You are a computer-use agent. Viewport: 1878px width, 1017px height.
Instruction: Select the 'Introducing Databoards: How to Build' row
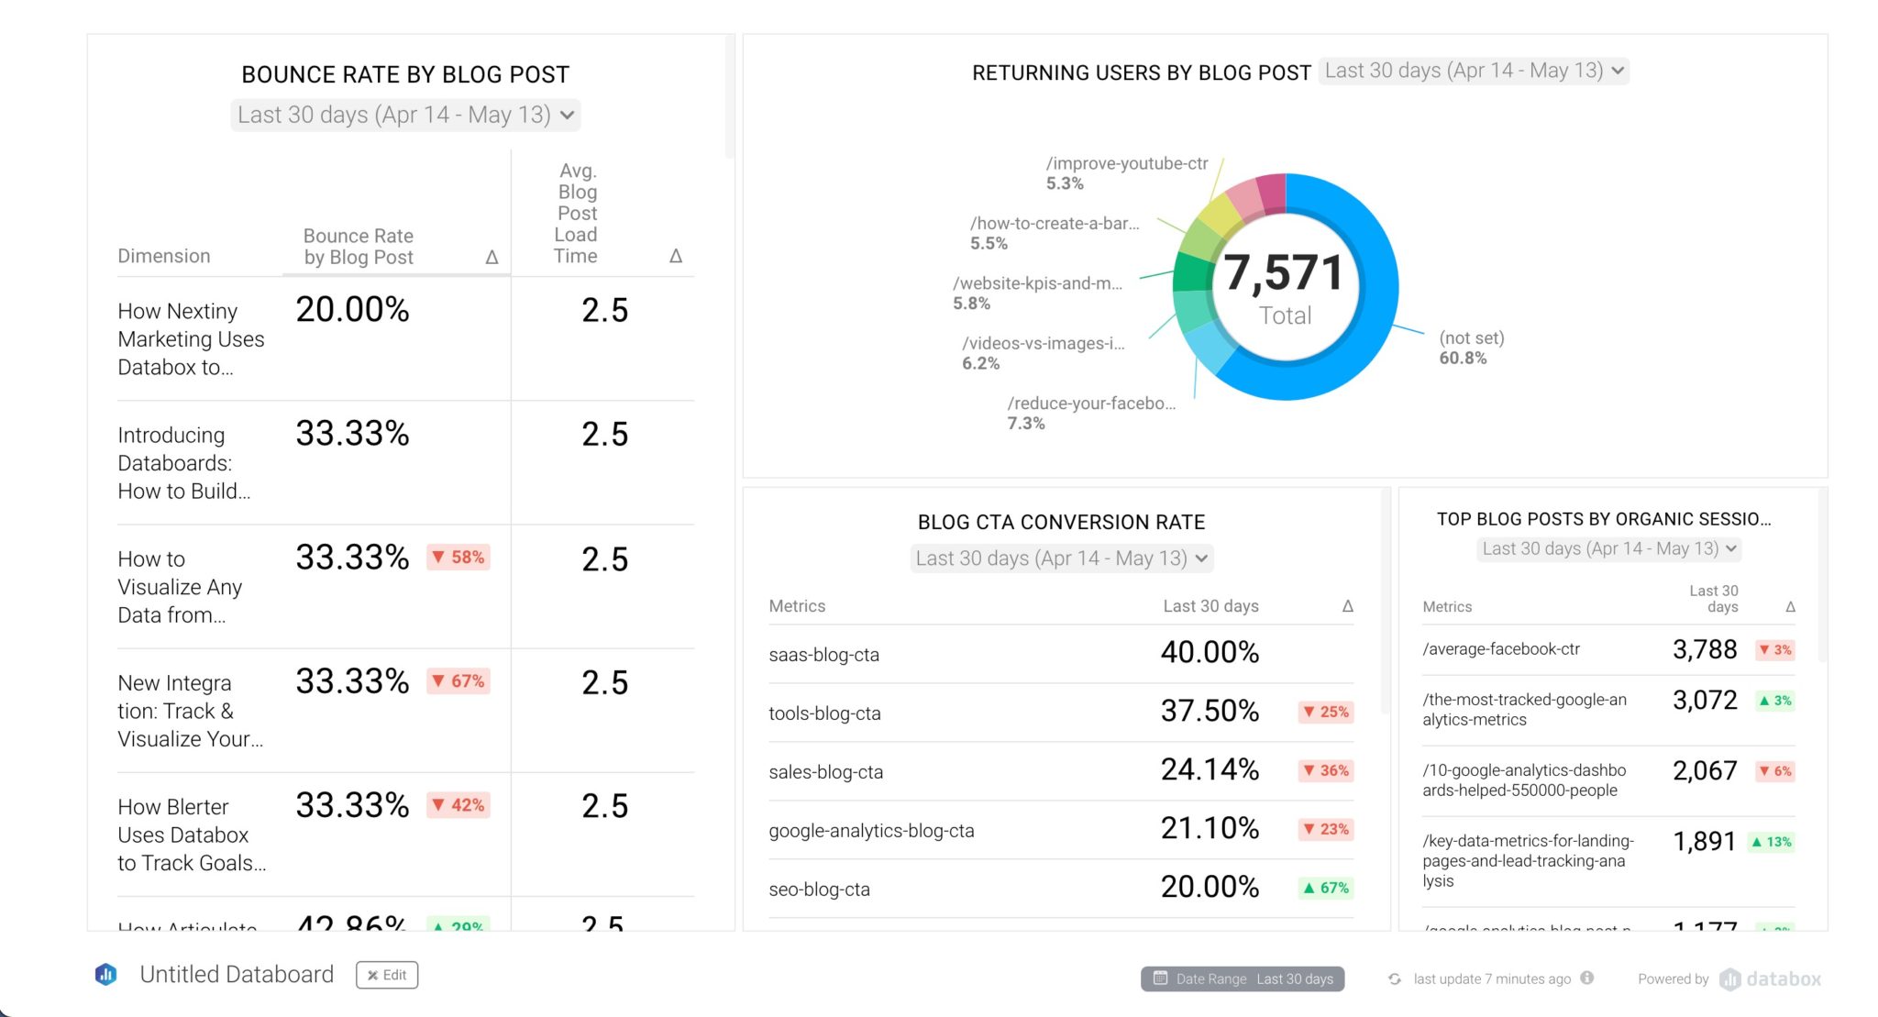point(405,463)
